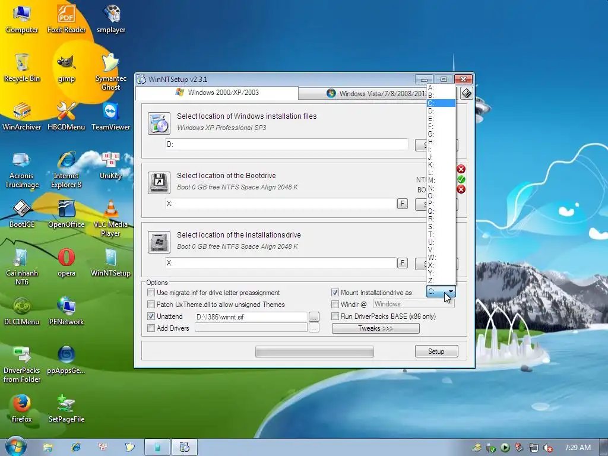608x456 pixels.
Task: Browse for Unattend file with ... button
Action: 313,317
